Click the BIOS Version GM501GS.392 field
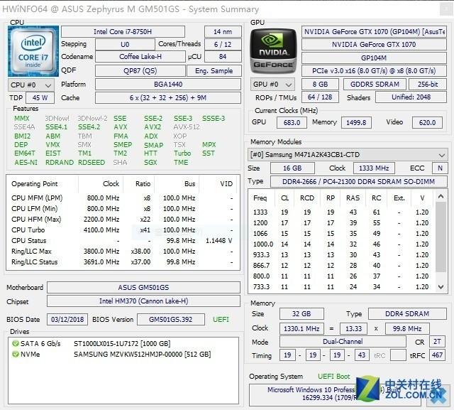The width and height of the screenshot is (454, 410). point(170,320)
